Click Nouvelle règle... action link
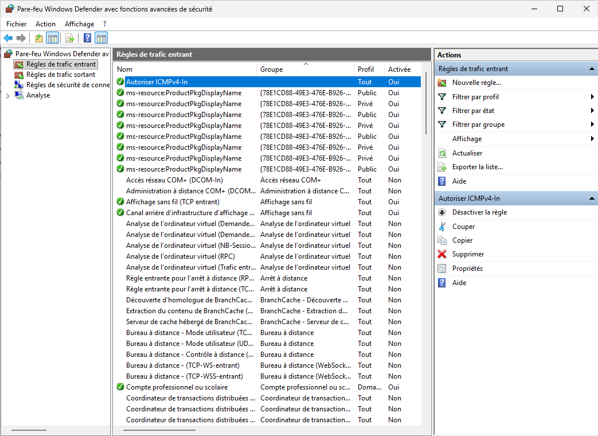The width and height of the screenshot is (598, 436). point(476,83)
